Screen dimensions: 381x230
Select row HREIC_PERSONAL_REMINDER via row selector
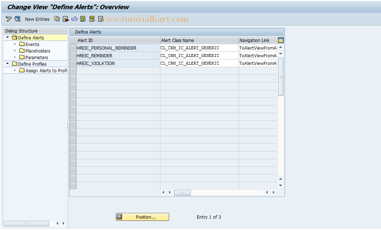click(x=73, y=48)
